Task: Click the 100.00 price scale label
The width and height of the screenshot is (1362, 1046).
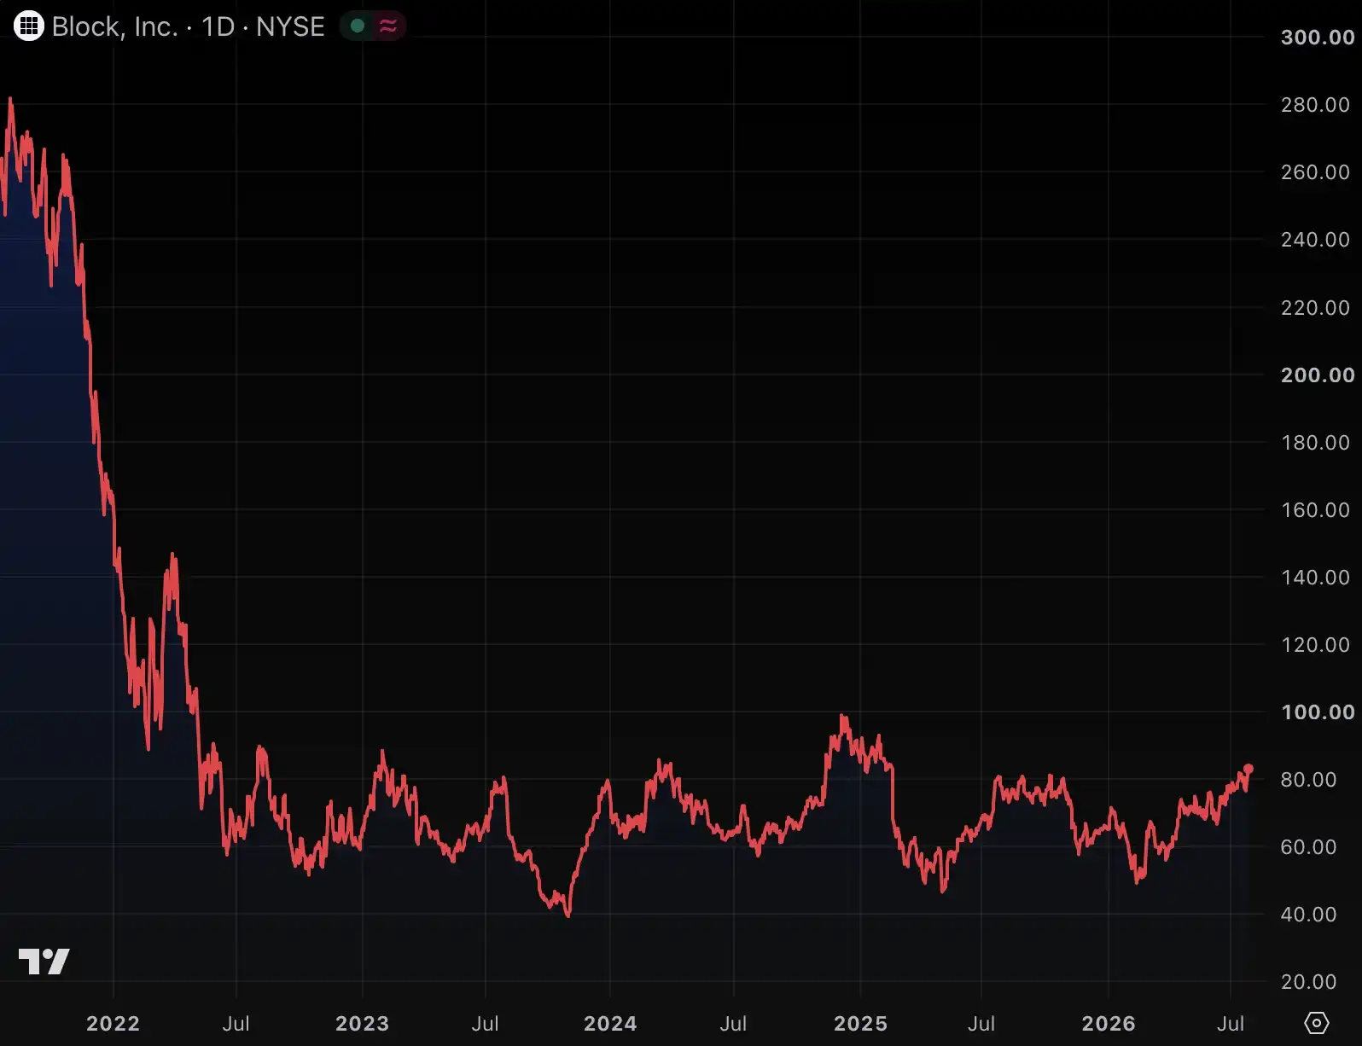Action: (1318, 712)
